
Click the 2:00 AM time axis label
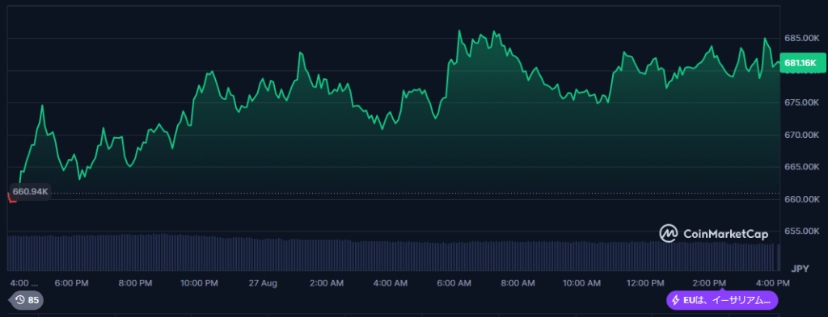click(327, 283)
